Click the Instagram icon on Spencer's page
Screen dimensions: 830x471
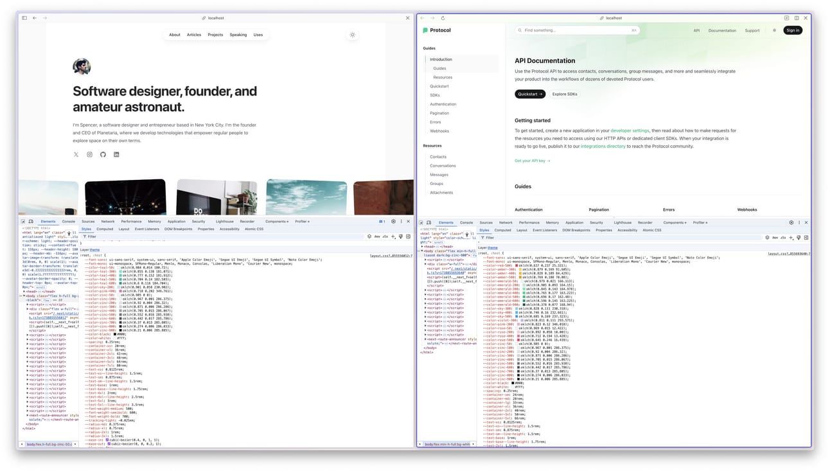click(89, 154)
